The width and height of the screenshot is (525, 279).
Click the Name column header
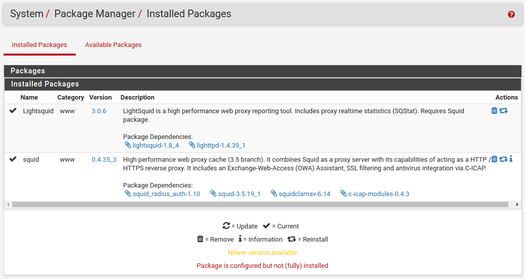click(29, 98)
